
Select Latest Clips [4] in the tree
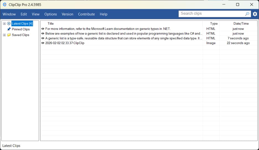pos(22,23)
